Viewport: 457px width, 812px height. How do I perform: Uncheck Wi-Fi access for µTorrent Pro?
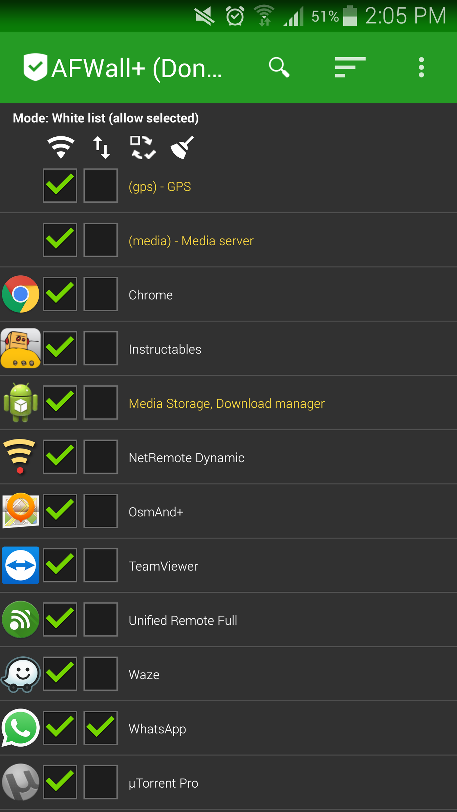click(60, 782)
